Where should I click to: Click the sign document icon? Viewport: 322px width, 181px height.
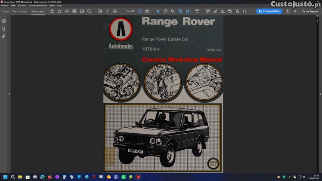222,11
